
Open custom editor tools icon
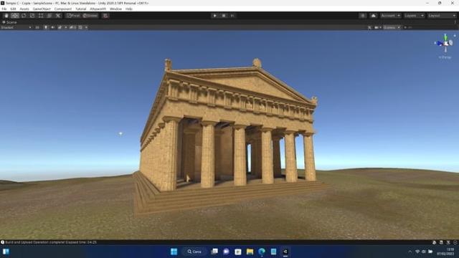click(58, 16)
